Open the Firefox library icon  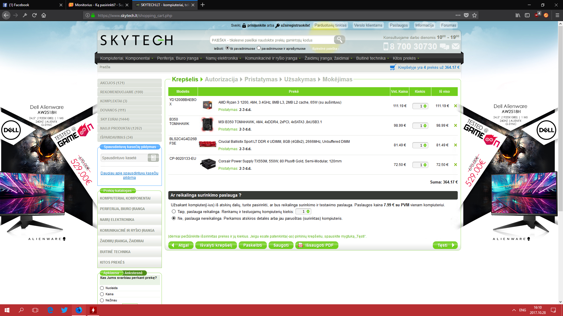[x=518, y=15]
